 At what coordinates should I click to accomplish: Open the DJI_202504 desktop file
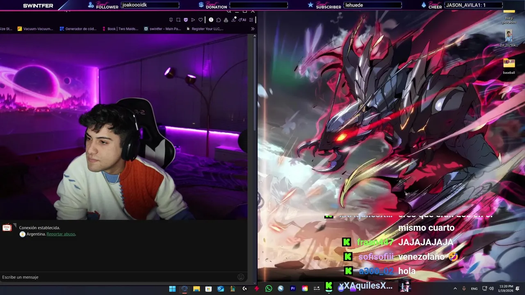(509, 39)
